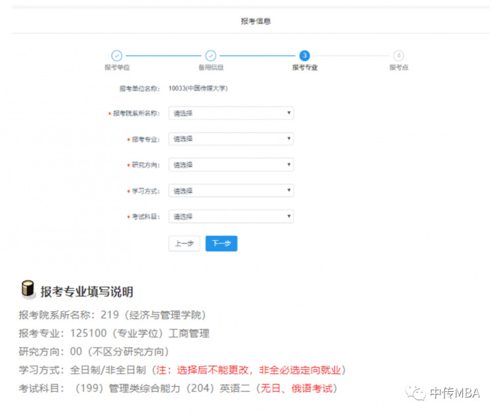The height and width of the screenshot is (415, 496).
Task: Open the 报考专业 dropdown
Action: 231,139
